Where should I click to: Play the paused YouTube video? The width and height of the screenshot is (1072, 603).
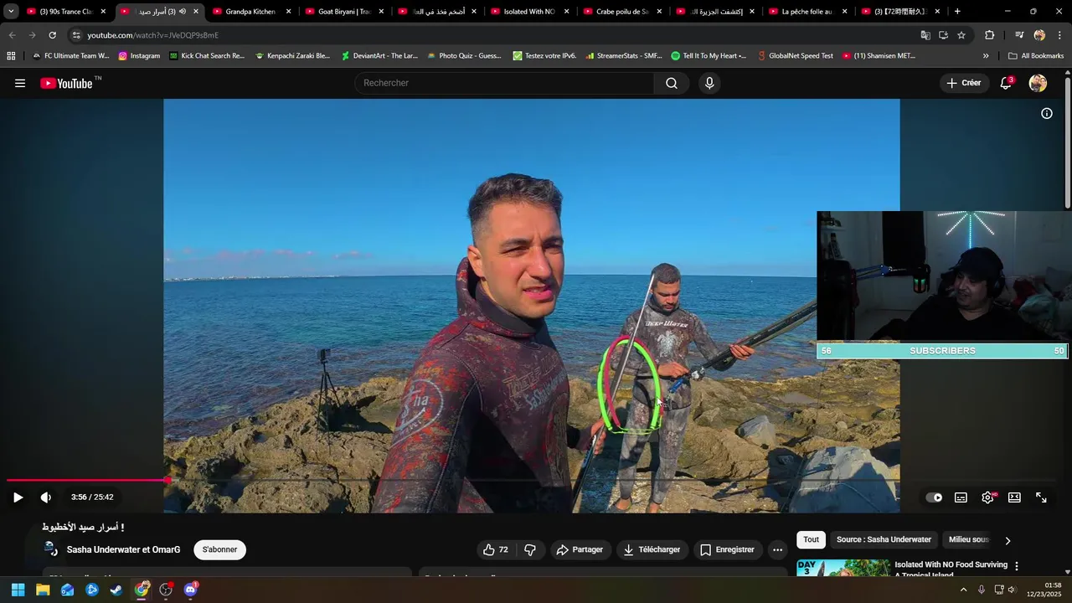point(18,497)
